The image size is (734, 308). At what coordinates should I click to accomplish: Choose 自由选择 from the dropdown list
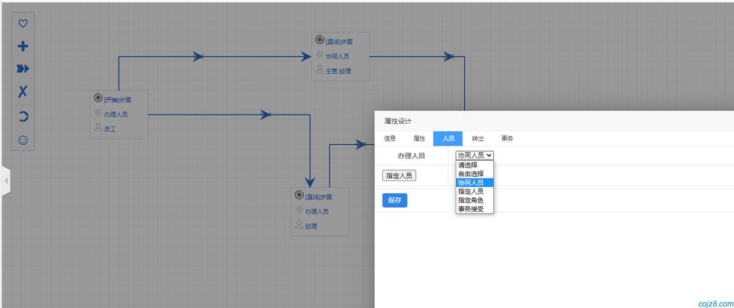[475, 174]
